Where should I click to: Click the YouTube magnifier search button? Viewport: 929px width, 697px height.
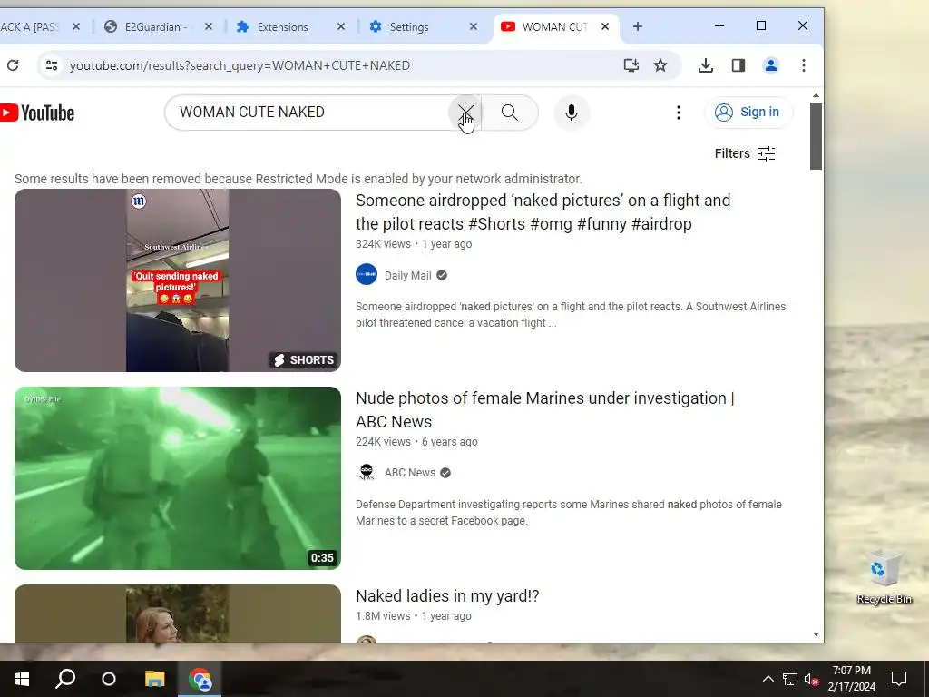tap(510, 112)
